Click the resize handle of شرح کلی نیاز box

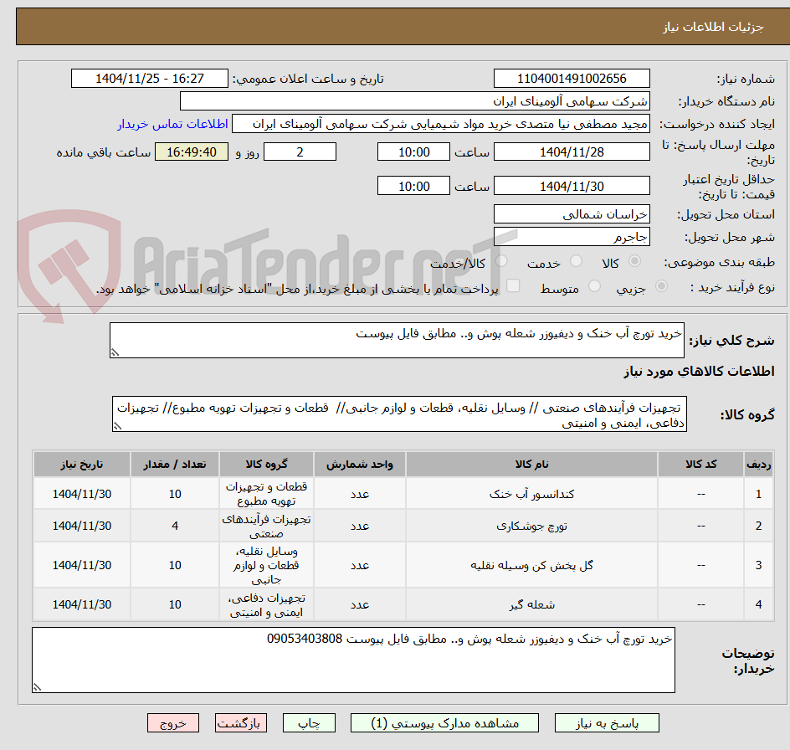coord(115,353)
